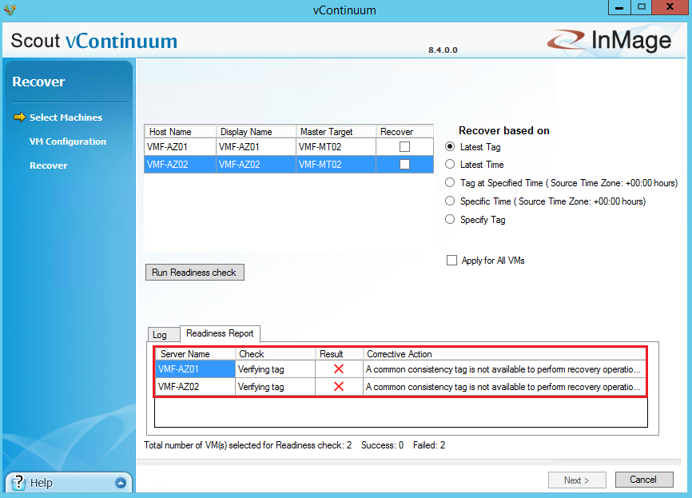This screenshot has height=498, width=692.
Task: Select the Specify Tag radio option
Action: point(451,220)
